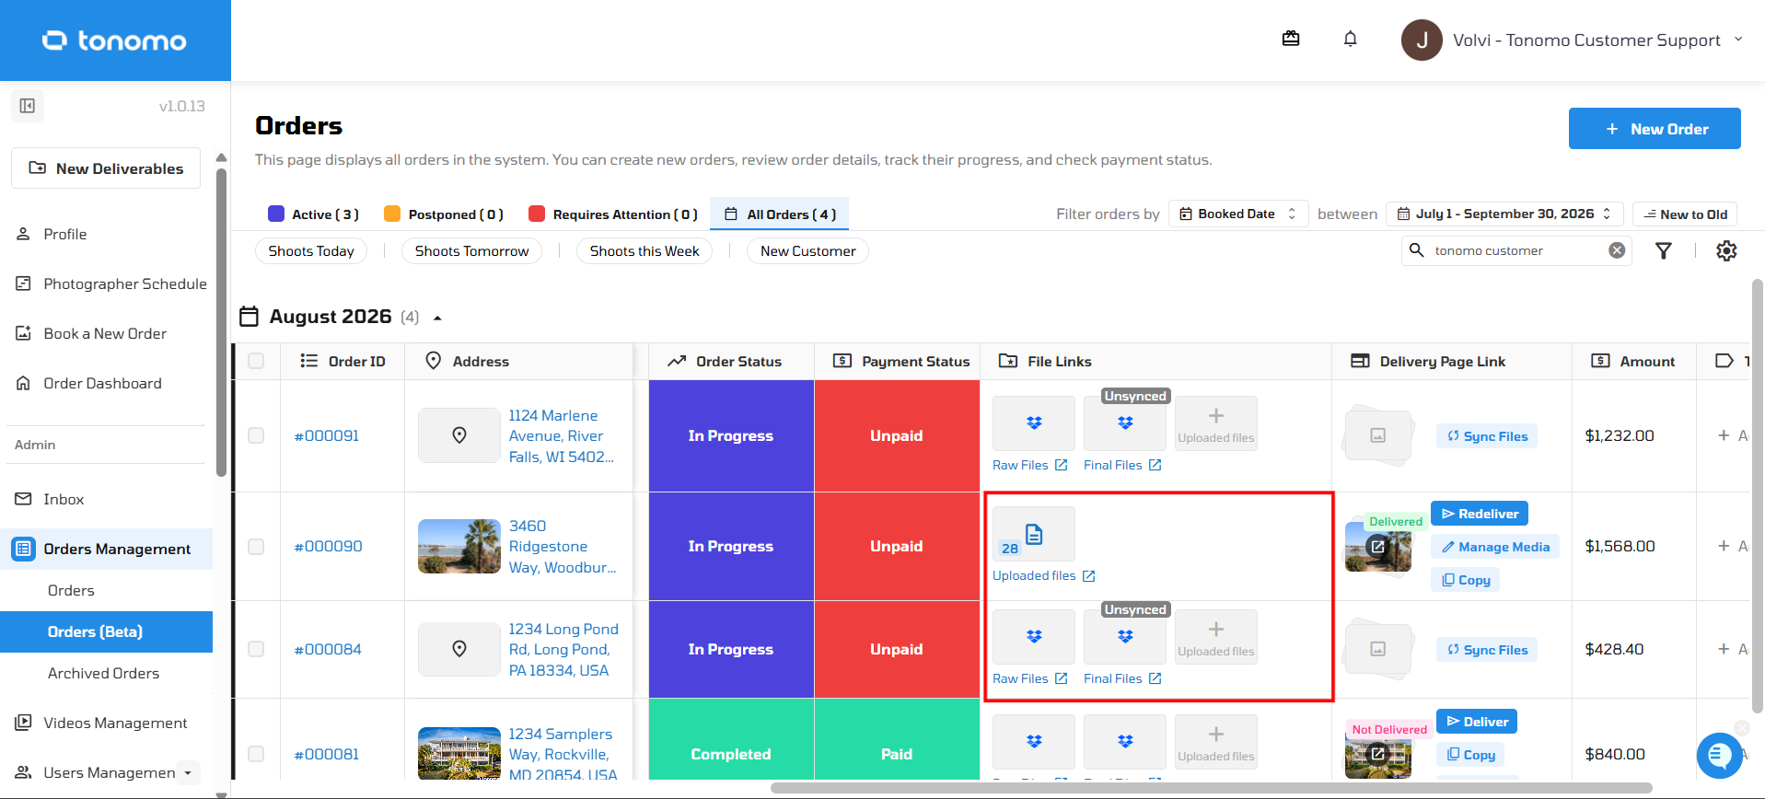Open the support chat bubble
Viewport: 1765px width, 799px height.
click(1719, 756)
